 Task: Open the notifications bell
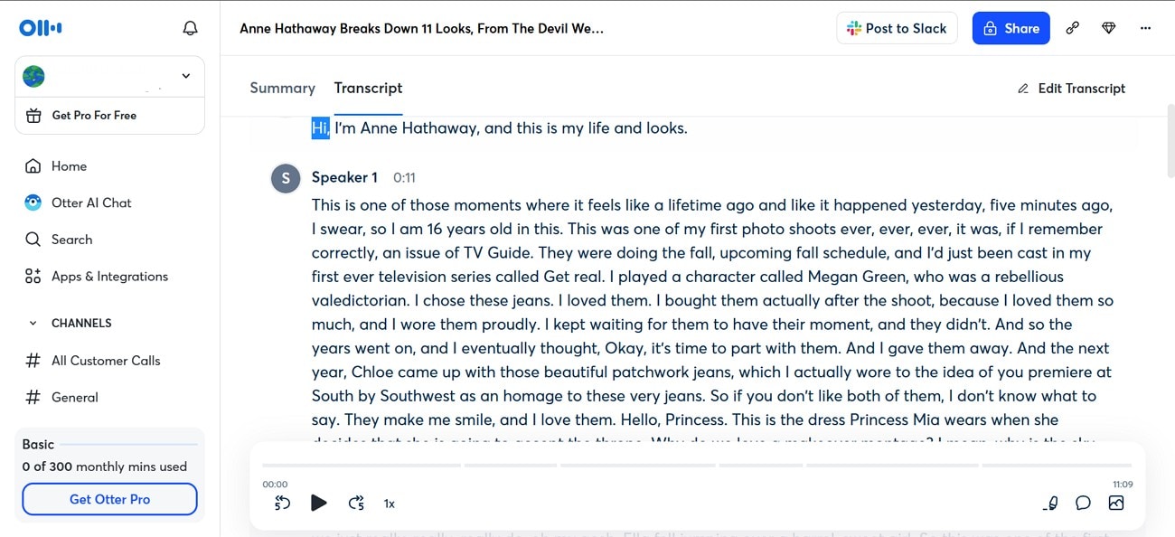pyautogui.click(x=190, y=28)
